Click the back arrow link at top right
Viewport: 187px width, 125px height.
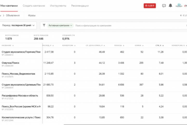click(183, 15)
